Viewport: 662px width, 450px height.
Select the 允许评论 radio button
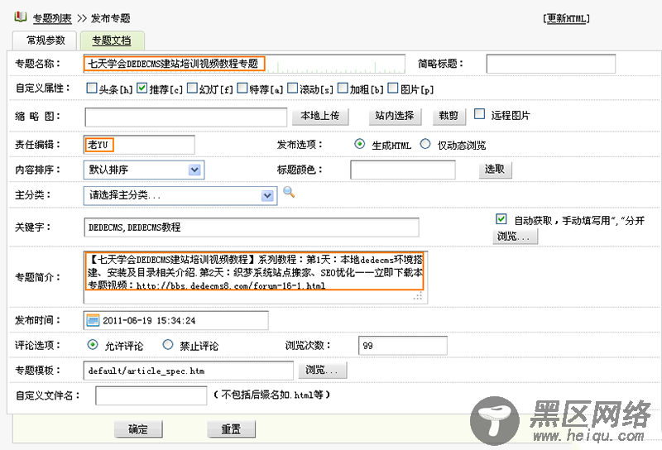click(93, 344)
